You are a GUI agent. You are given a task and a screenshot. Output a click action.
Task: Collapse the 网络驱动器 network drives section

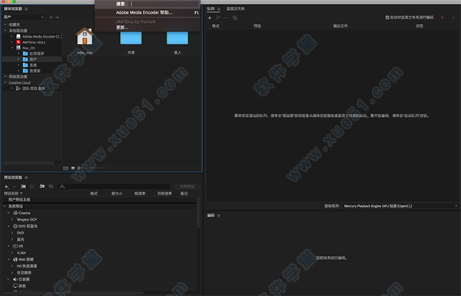pos(5,77)
